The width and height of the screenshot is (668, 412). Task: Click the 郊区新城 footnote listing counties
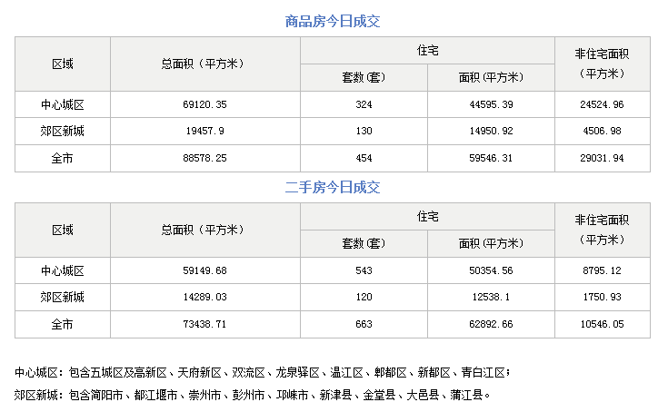pos(253,395)
